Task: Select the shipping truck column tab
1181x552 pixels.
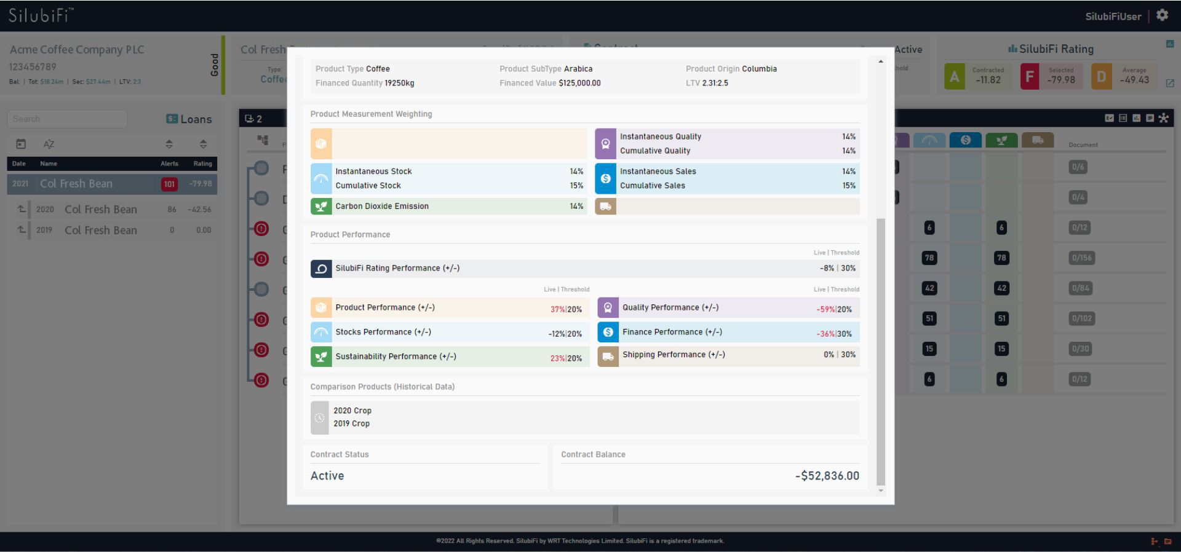Action: 1038,140
